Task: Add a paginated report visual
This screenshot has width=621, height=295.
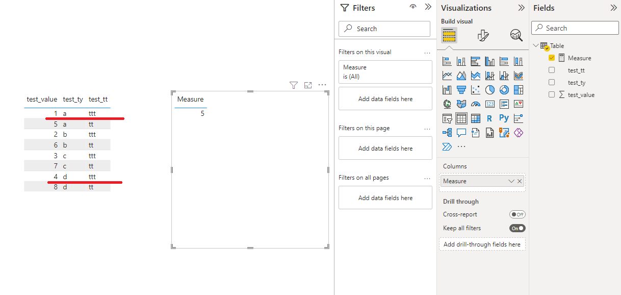Action: (x=490, y=133)
